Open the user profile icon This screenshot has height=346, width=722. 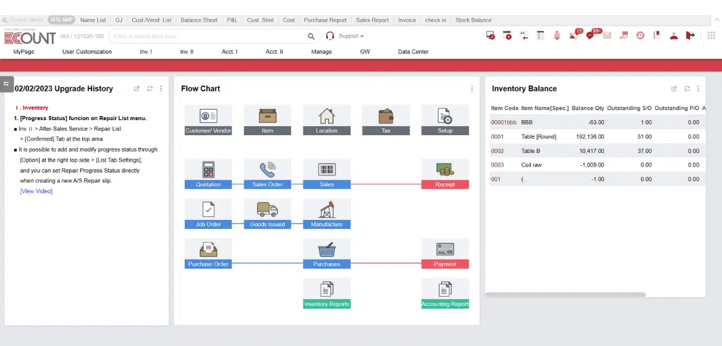674,36
